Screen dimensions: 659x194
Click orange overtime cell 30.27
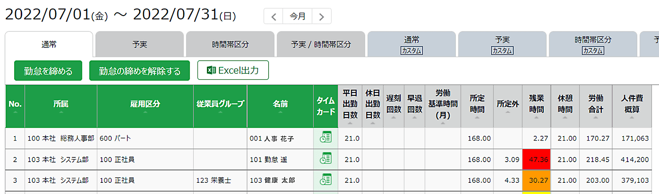(x=537, y=180)
